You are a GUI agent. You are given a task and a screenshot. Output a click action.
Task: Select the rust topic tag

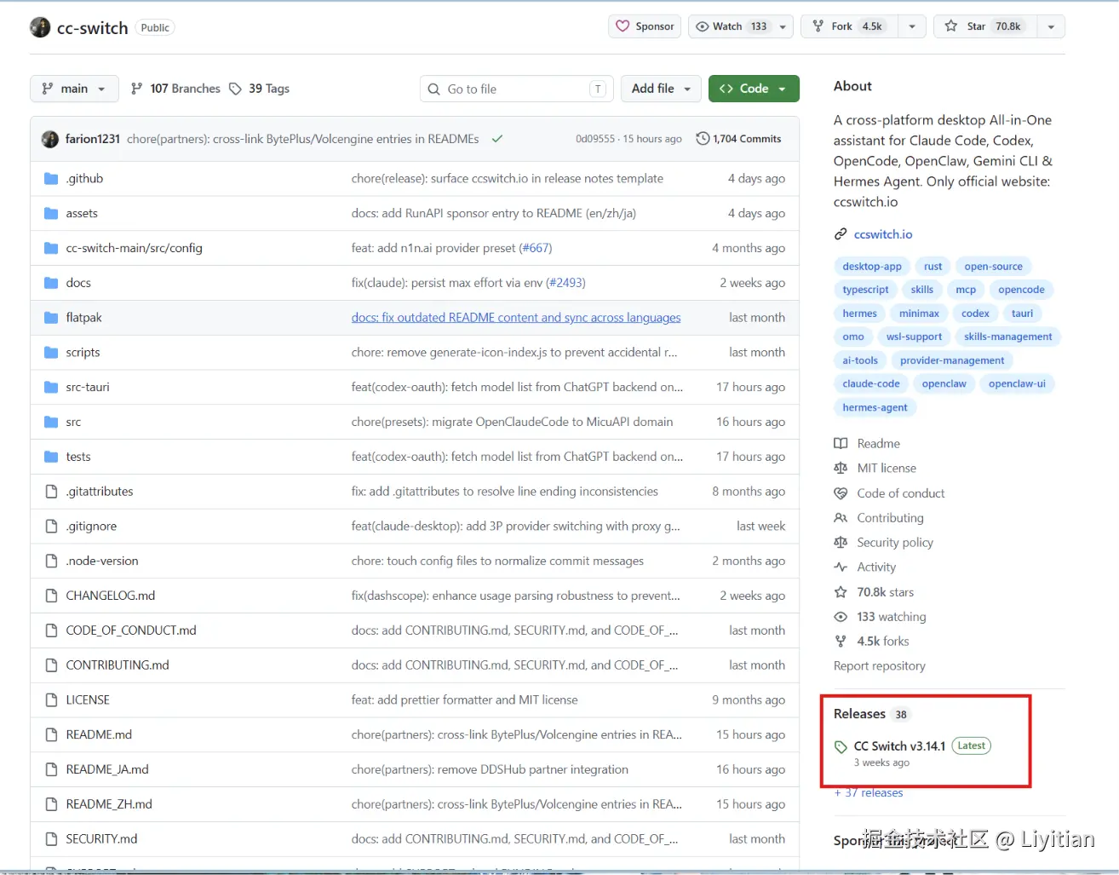[933, 267]
